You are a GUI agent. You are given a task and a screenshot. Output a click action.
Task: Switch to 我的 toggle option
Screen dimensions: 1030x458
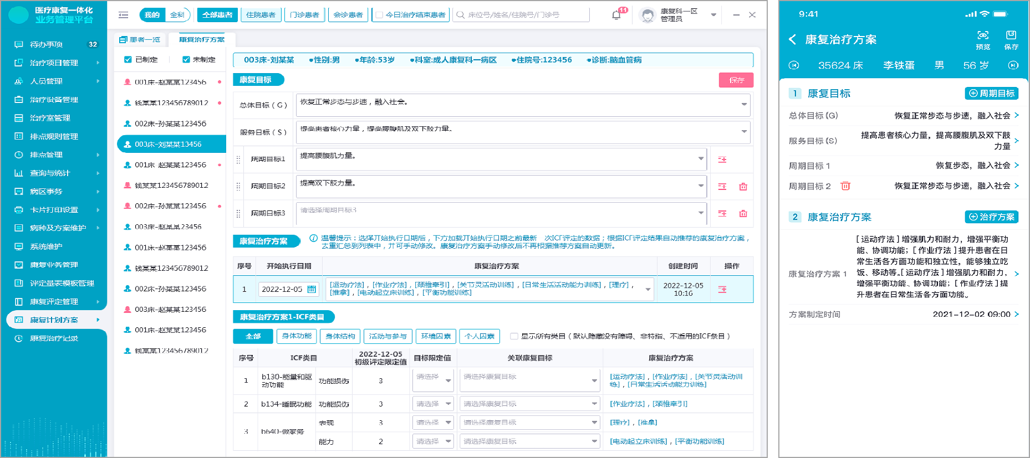(x=152, y=15)
